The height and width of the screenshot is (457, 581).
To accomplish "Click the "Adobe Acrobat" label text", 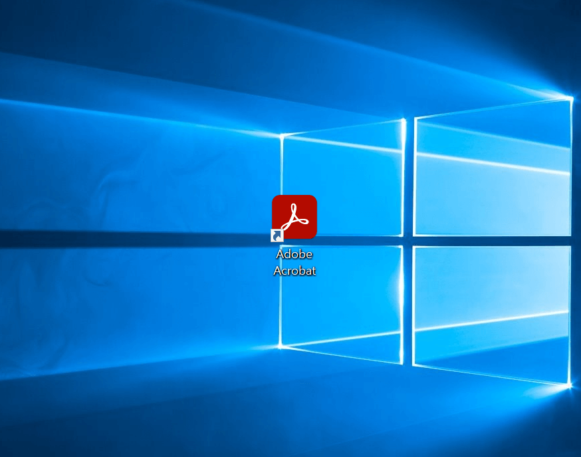I will pyautogui.click(x=294, y=262).
